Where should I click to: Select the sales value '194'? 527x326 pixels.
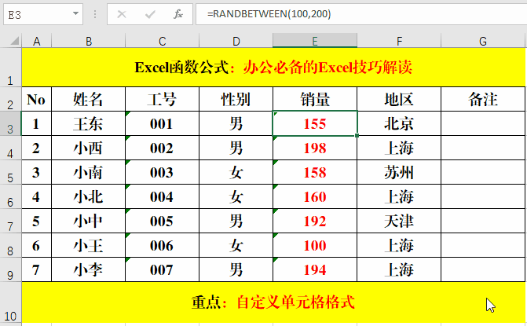point(315,269)
